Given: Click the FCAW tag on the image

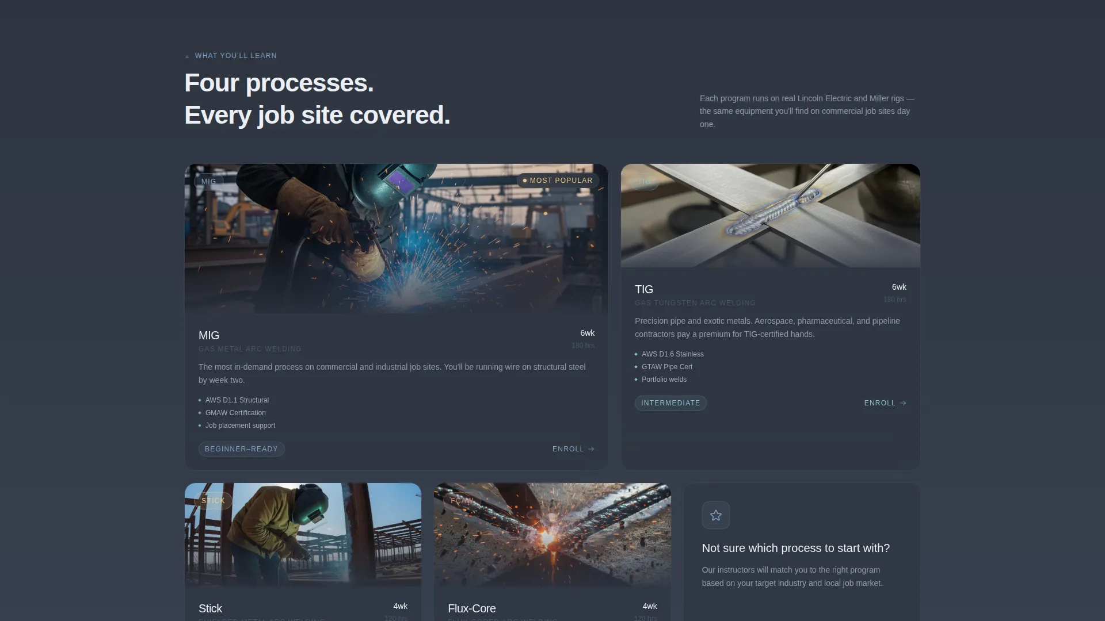Looking at the screenshot, I should click(462, 501).
